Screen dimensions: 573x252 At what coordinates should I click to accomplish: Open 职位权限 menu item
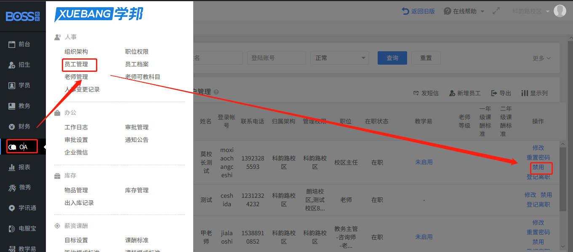(x=137, y=52)
